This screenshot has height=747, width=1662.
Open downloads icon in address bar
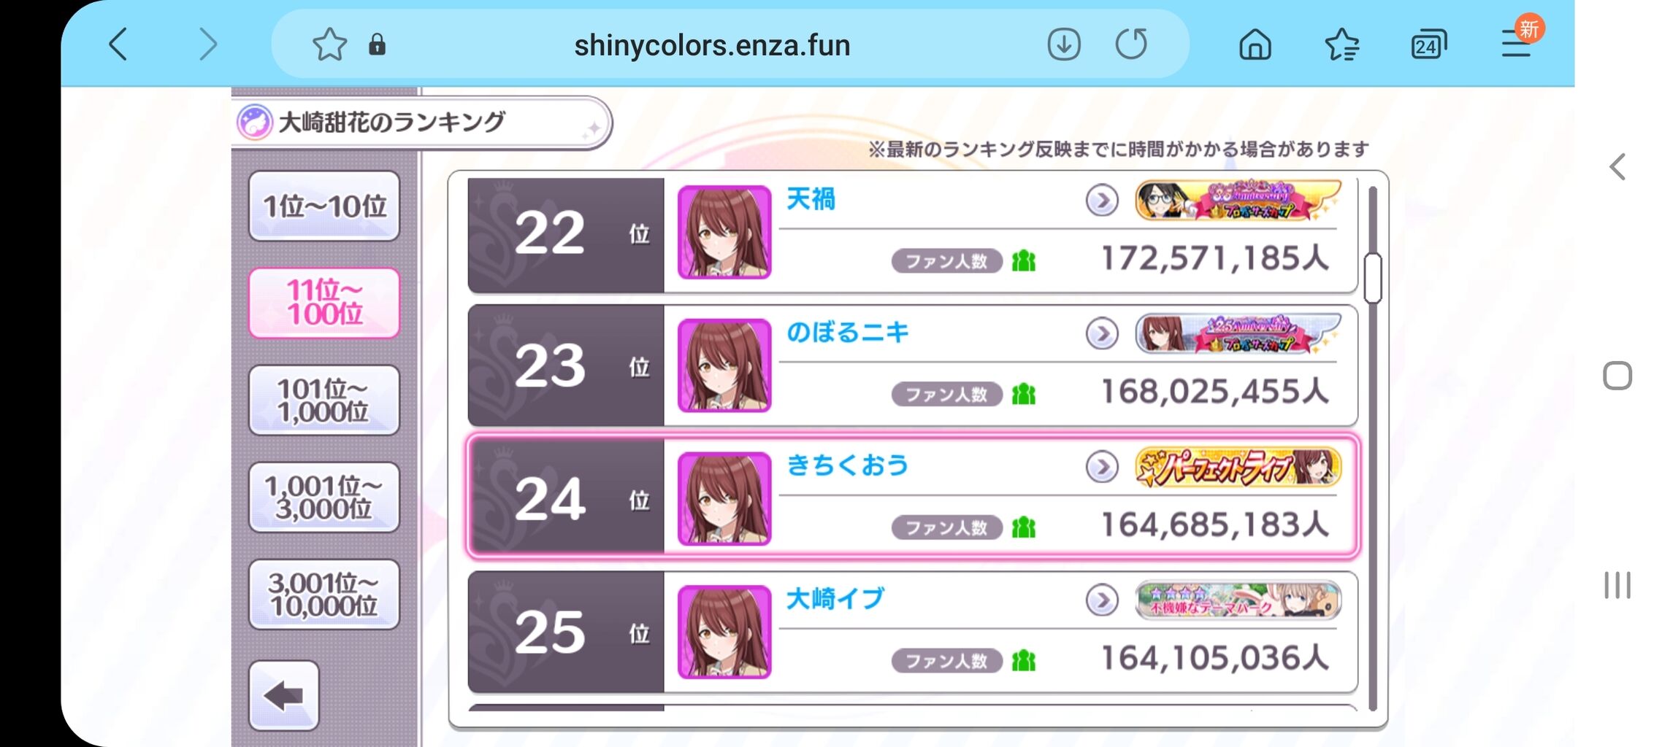pos(1064,44)
